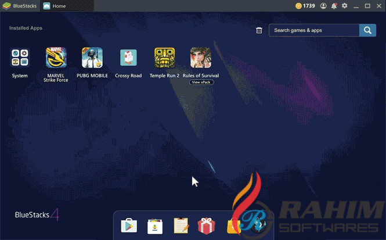
Task: Click the Installed Apps heading
Action: (x=26, y=28)
